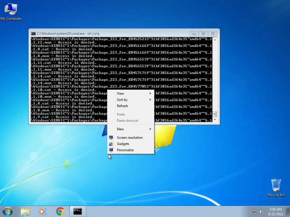Click the New submenu arrow

pos(150,129)
